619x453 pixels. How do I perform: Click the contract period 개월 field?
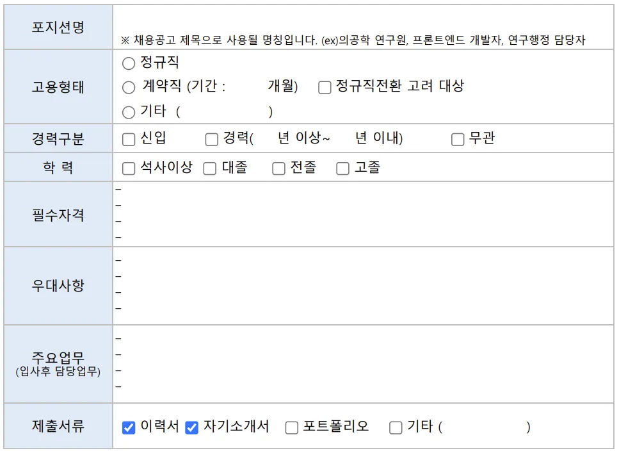point(246,87)
